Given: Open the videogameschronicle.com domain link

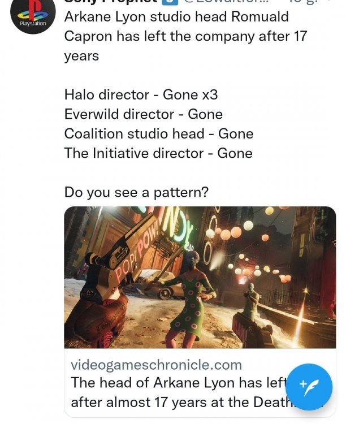Looking at the screenshot, I should click(157, 365).
